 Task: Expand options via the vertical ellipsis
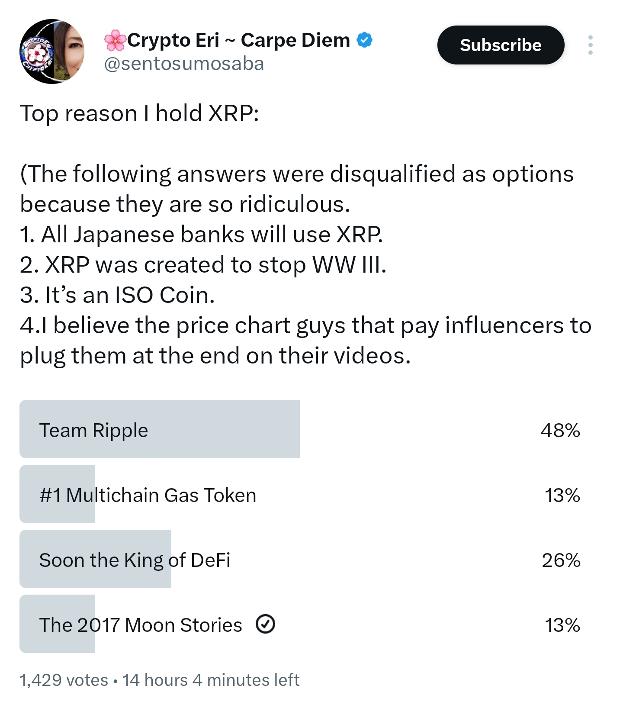coord(591,45)
